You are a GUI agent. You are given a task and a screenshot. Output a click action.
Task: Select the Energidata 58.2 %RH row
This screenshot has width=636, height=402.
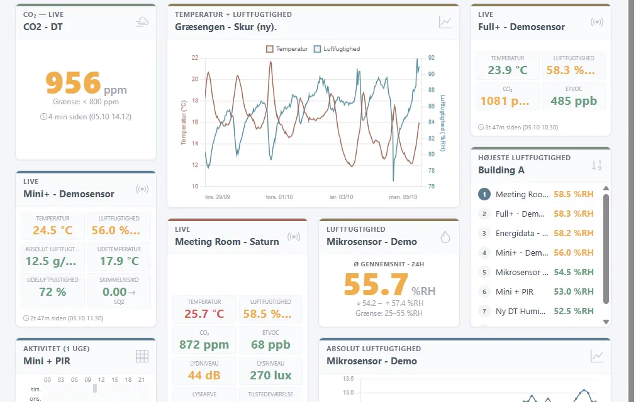coord(536,233)
